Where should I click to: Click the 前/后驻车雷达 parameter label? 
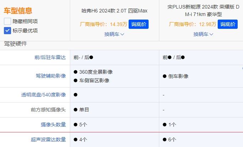pos(50,57)
